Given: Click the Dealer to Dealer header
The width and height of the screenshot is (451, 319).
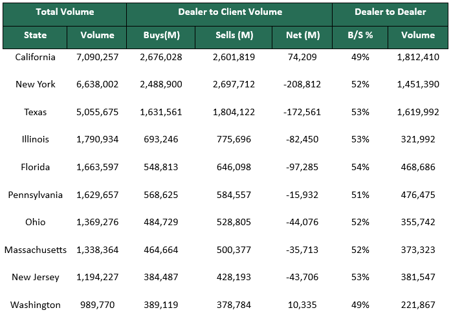Looking at the screenshot, I should pyautogui.click(x=390, y=12).
